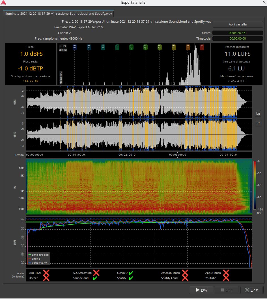Click the Amazon Music red cross icon

tap(185, 273)
